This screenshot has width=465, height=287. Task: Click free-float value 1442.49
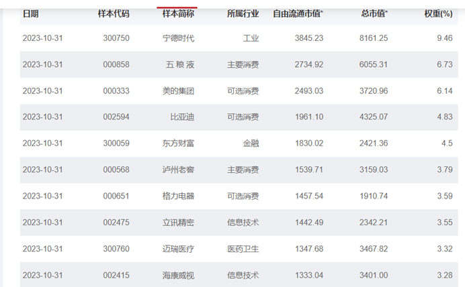[x=309, y=222]
